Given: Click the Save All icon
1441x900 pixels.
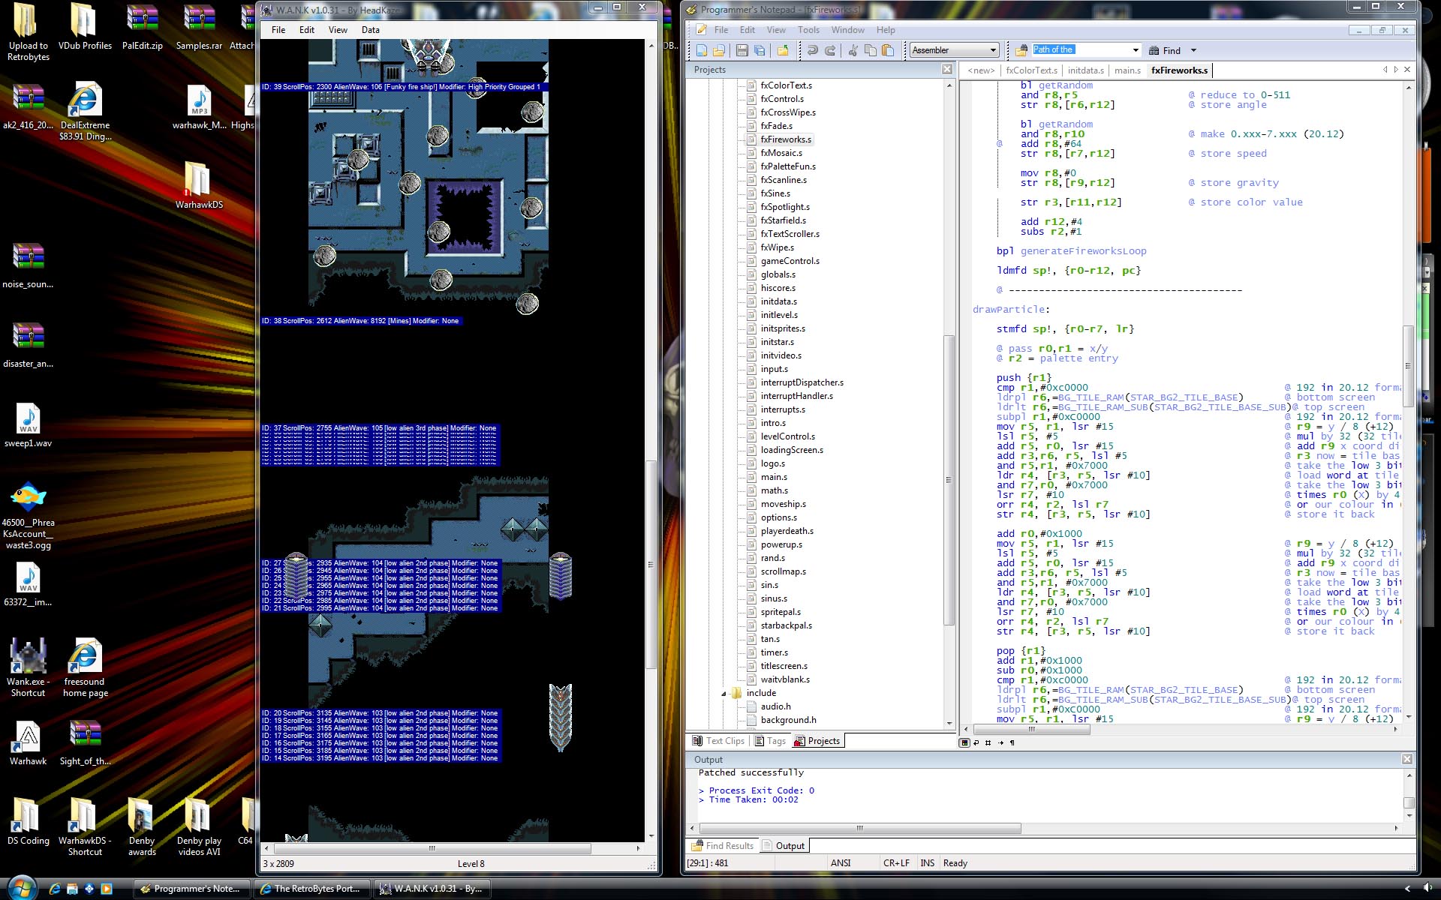Looking at the screenshot, I should click(760, 50).
